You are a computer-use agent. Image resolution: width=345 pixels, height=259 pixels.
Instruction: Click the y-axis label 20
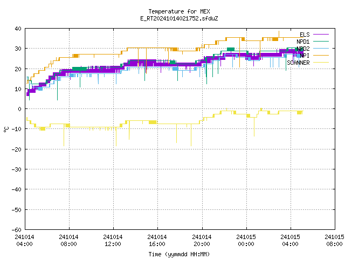point(18,69)
